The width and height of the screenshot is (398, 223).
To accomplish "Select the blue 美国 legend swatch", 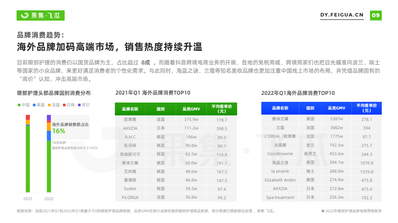I will 34,105.
